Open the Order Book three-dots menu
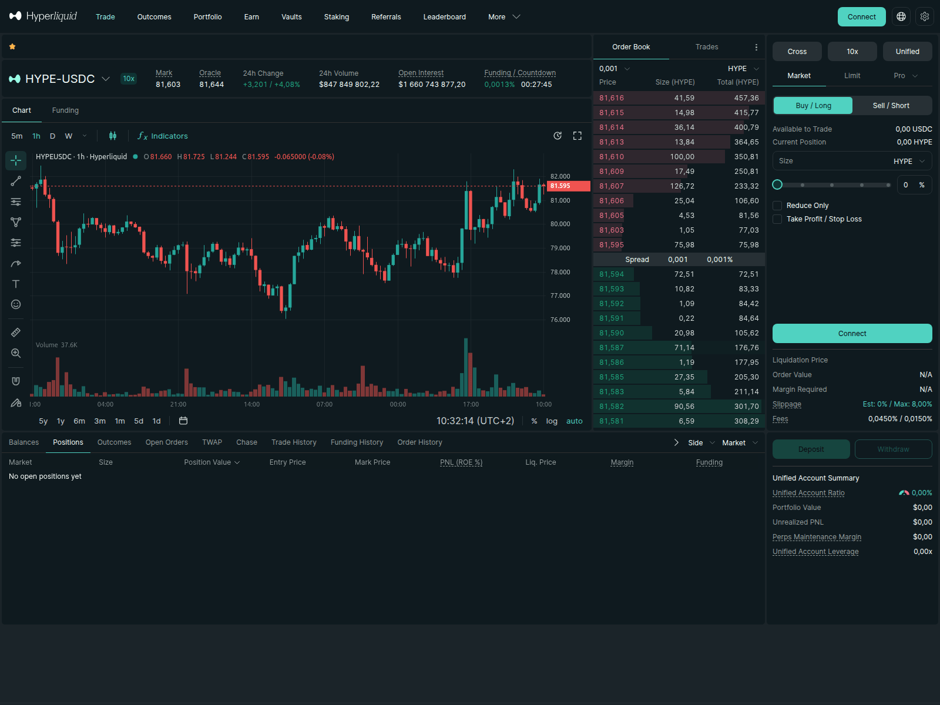The height and width of the screenshot is (705, 940). 756,47
